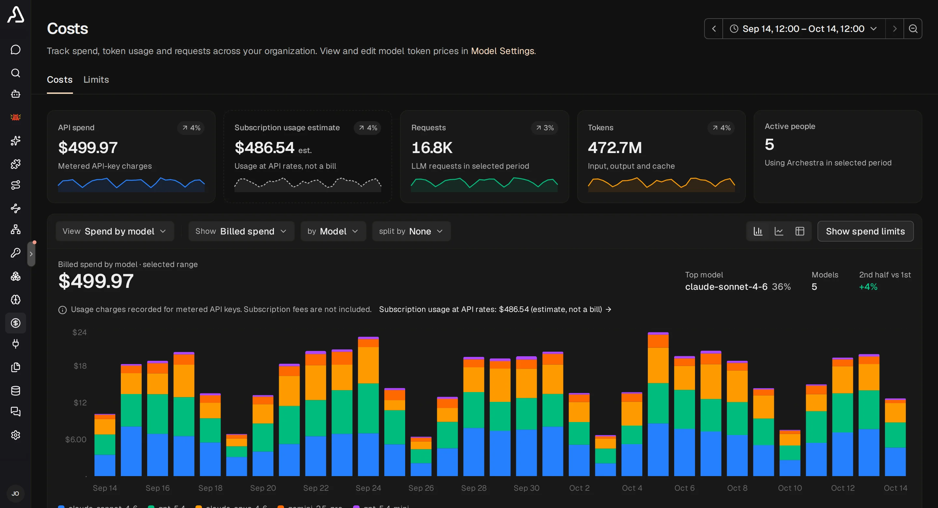Viewport: 938px width, 508px height.
Task: Click the Show spend limits button
Action: pyautogui.click(x=865, y=231)
